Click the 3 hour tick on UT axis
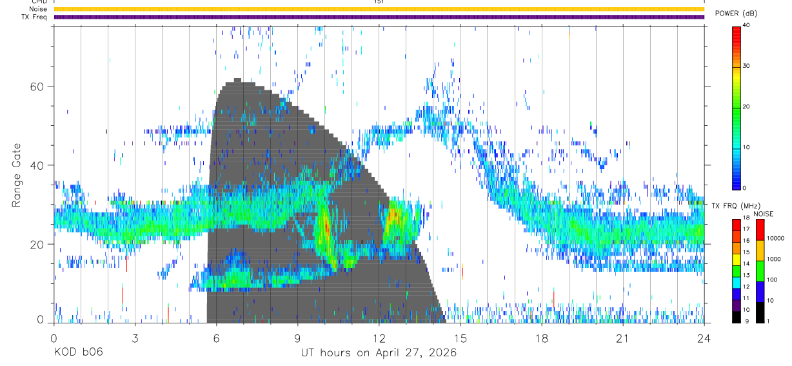This screenshot has height=366, width=792. point(135,338)
